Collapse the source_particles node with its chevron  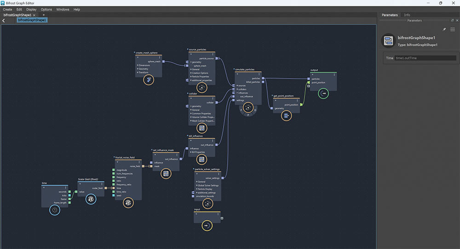point(191,54)
